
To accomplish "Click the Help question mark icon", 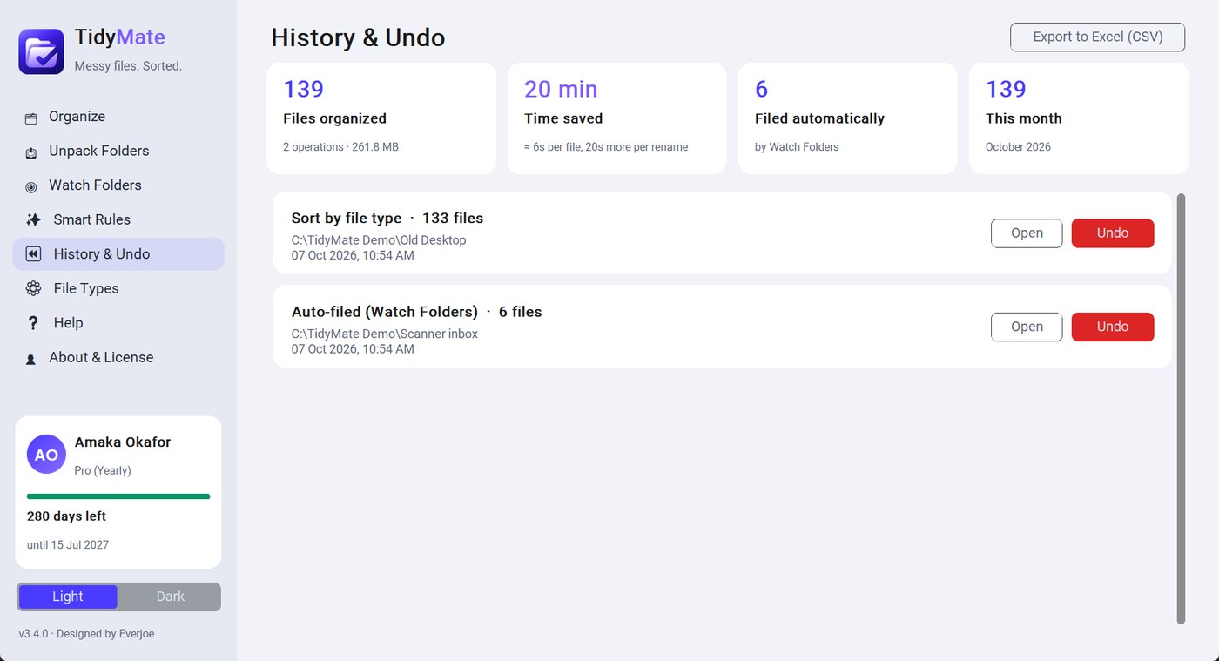I will (x=33, y=323).
